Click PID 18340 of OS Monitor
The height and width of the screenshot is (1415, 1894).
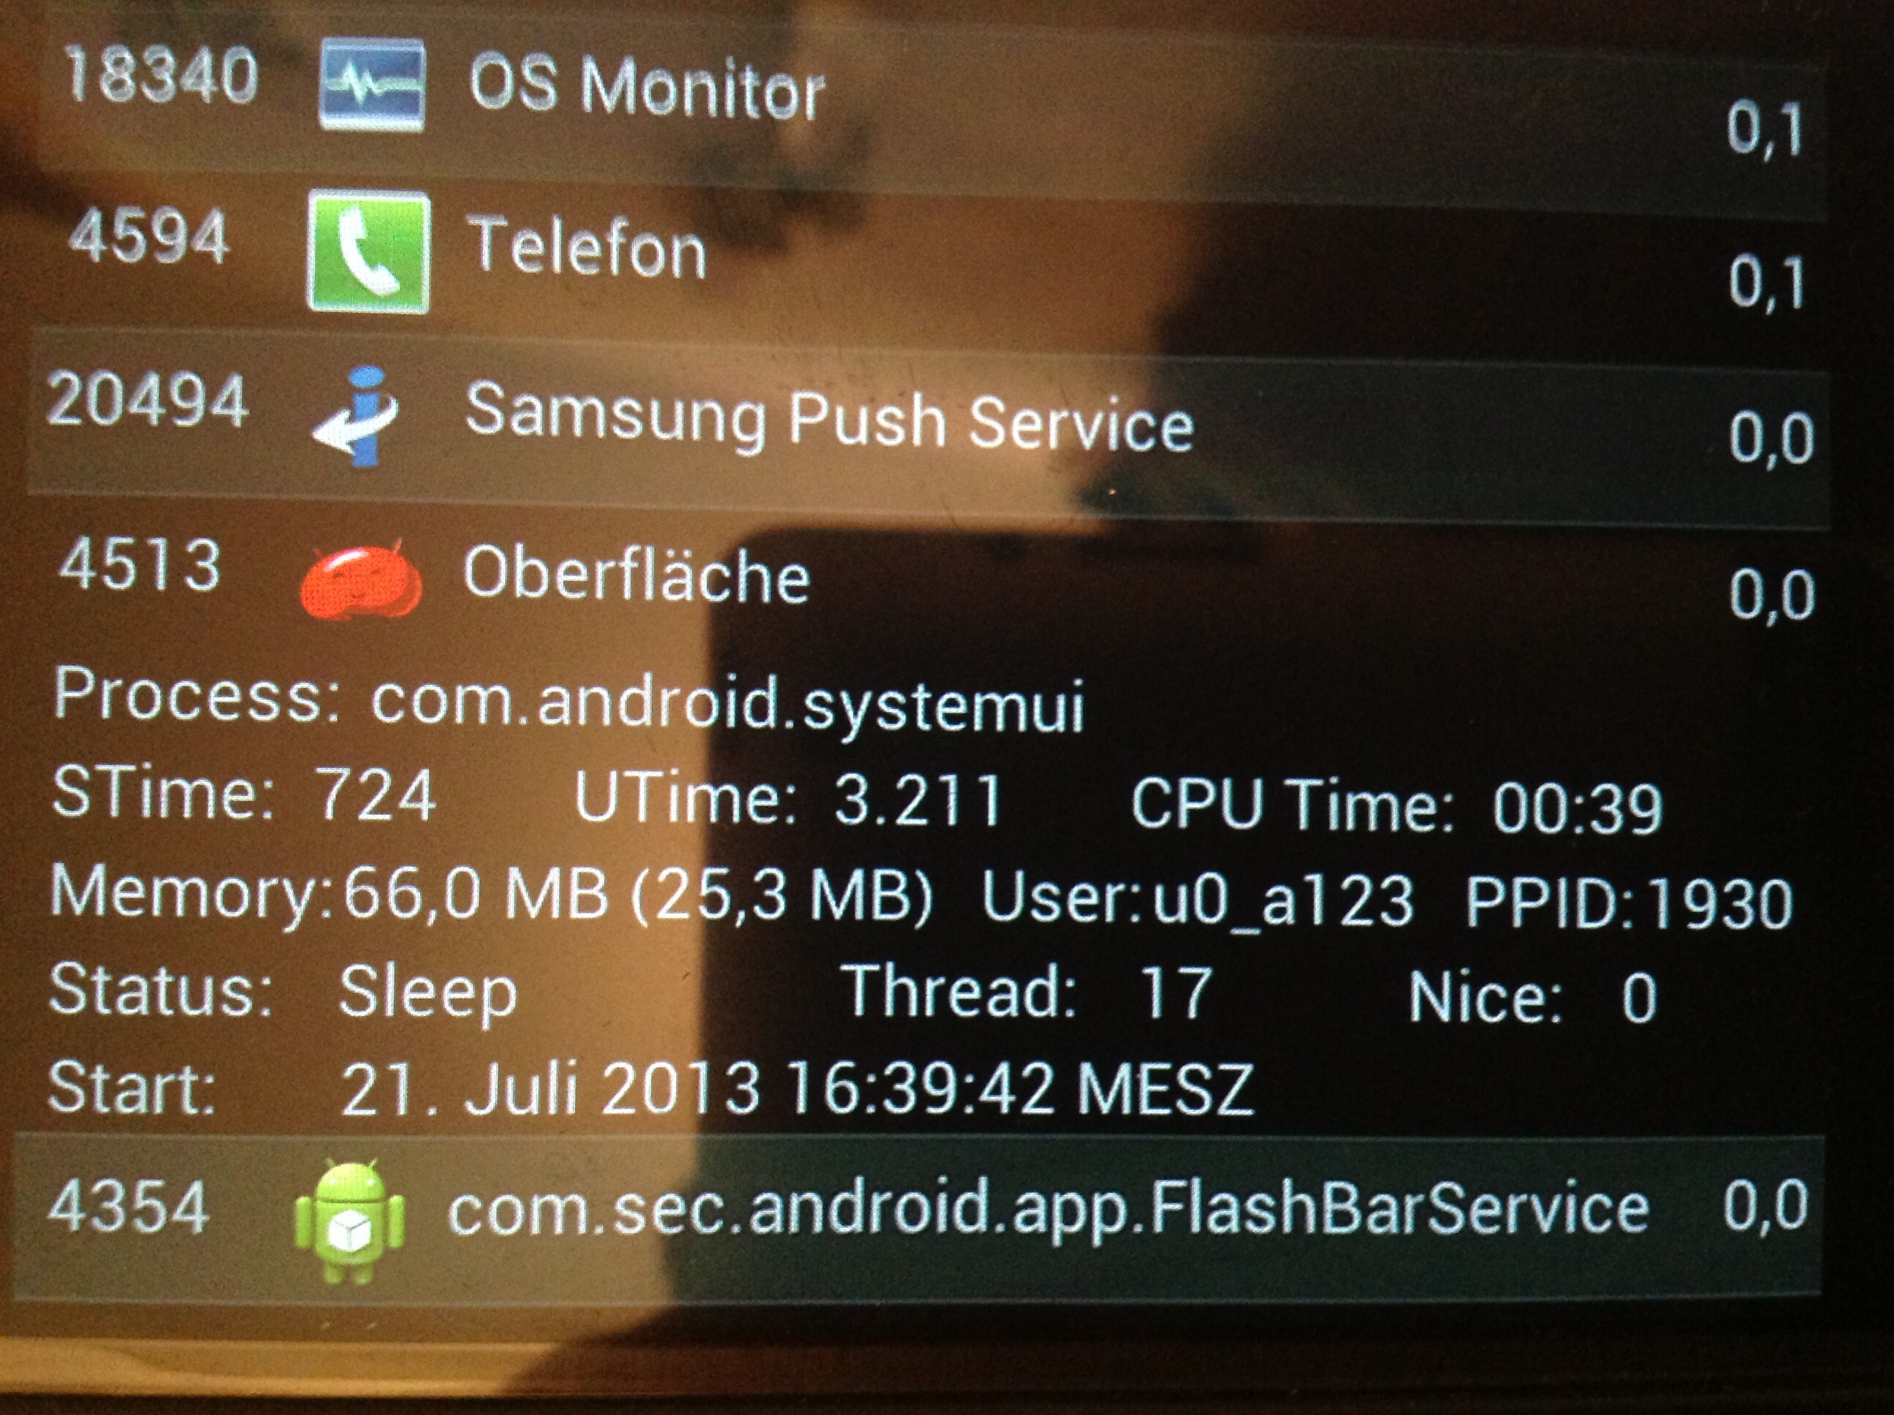tap(161, 75)
